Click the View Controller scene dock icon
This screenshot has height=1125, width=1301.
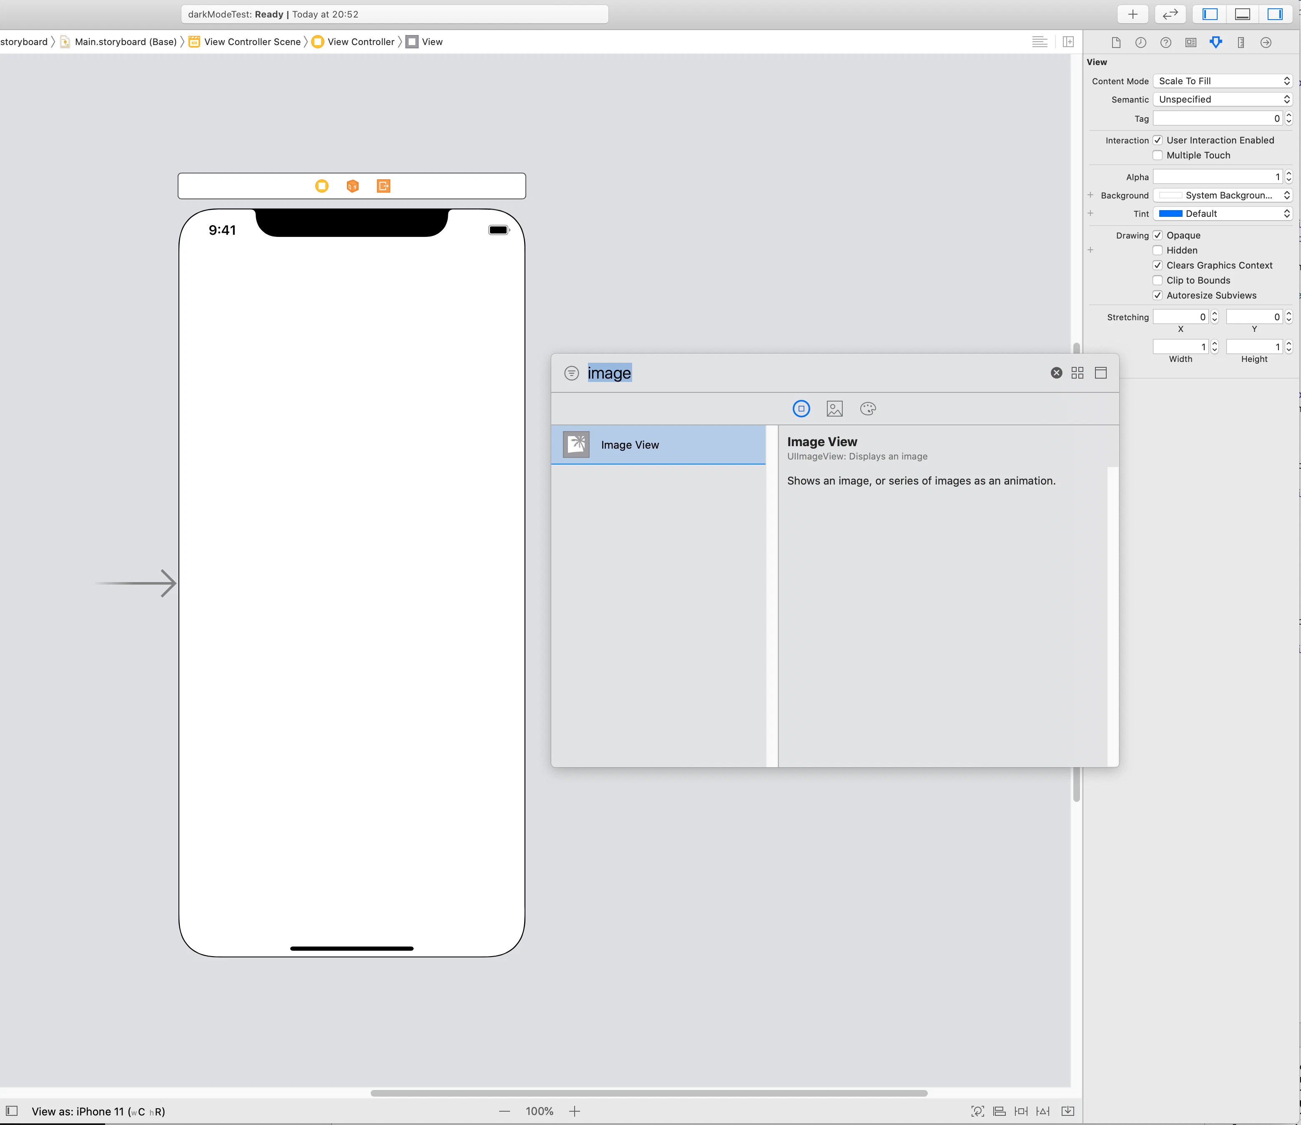click(x=322, y=186)
